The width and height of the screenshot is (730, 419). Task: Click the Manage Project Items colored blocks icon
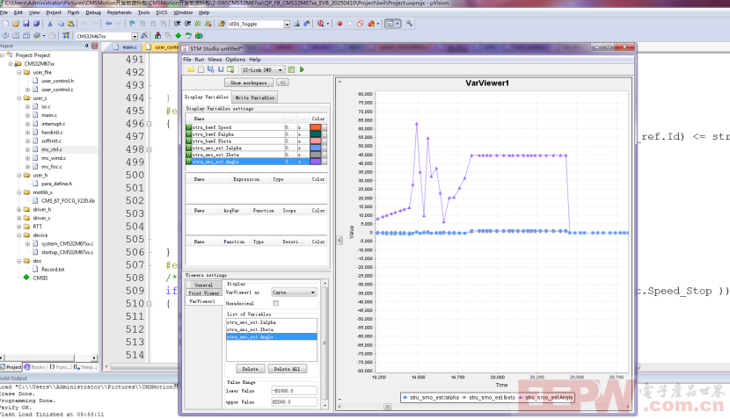click(157, 36)
